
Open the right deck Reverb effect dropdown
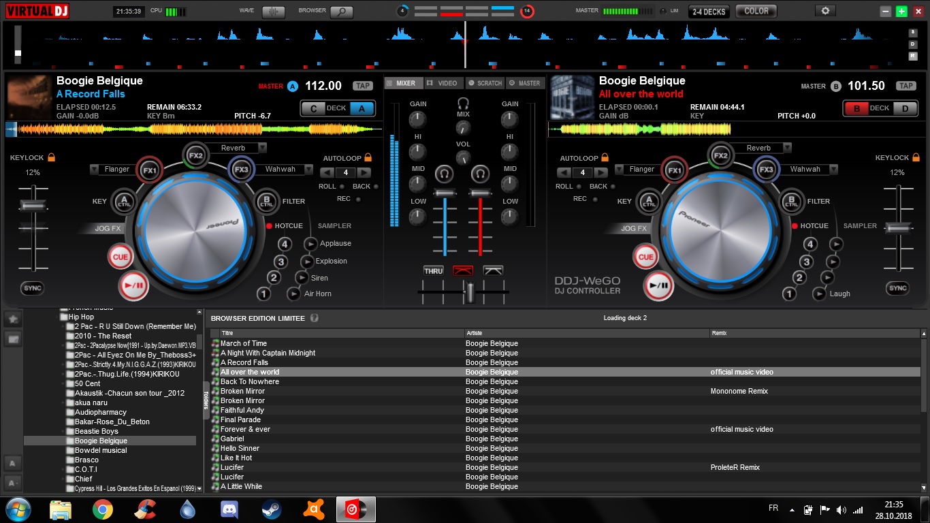tap(788, 148)
